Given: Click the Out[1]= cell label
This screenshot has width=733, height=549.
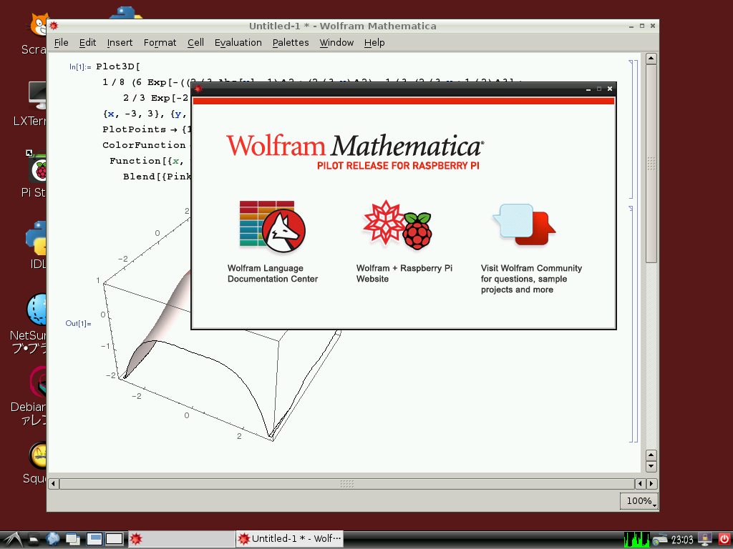Looking at the screenshot, I should pyautogui.click(x=79, y=324).
